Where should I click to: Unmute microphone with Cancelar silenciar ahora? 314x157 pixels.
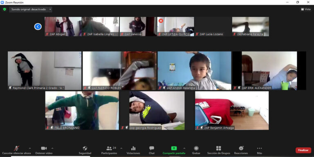[x=16, y=150]
